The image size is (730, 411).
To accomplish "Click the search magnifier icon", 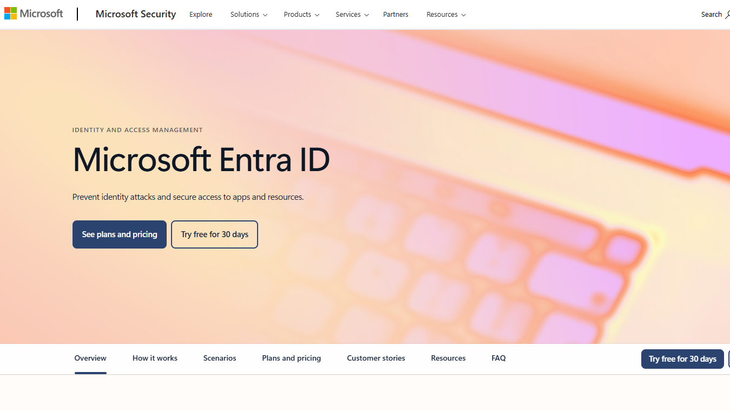I will (727, 14).
